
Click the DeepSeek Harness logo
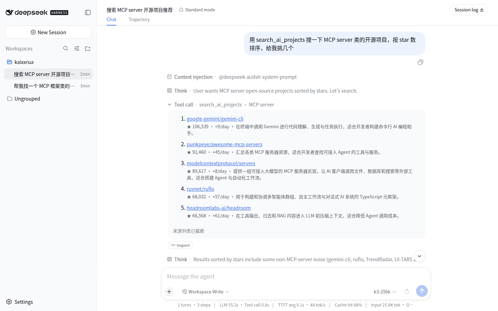click(x=37, y=12)
